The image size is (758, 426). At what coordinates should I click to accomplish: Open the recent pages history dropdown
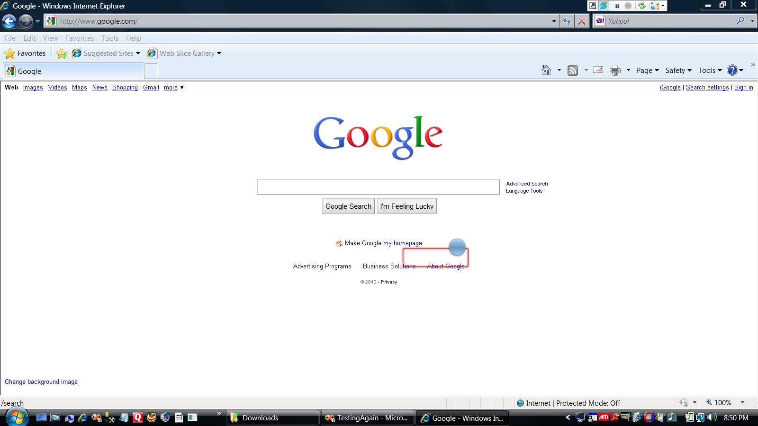pyautogui.click(x=37, y=21)
